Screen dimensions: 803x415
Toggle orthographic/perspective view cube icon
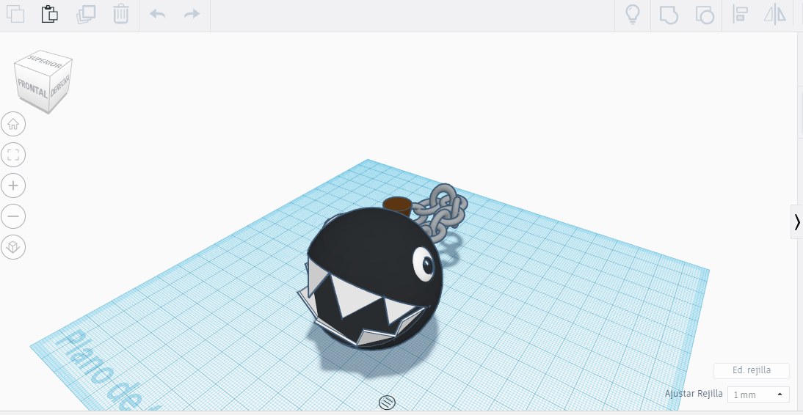tap(13, 247)
